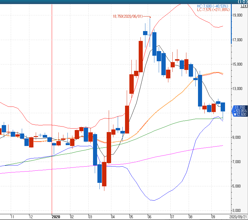Select the blue lower Bollinger band trough
The height and width of the screenshot is (220, 248).
153,200
